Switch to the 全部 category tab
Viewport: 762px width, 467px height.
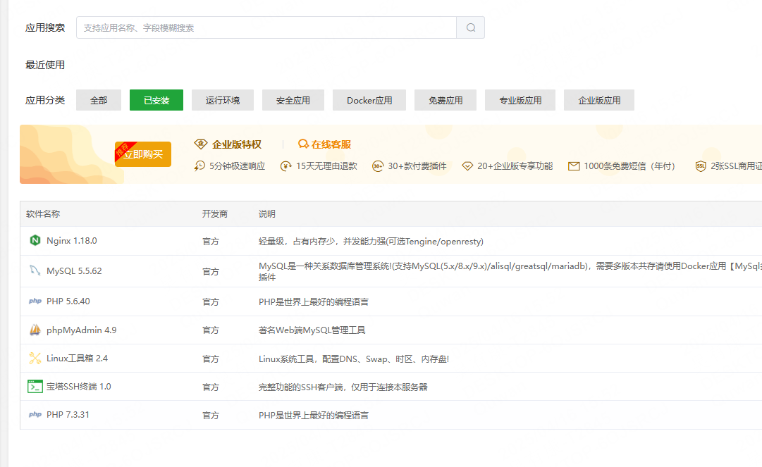[98, 99]
